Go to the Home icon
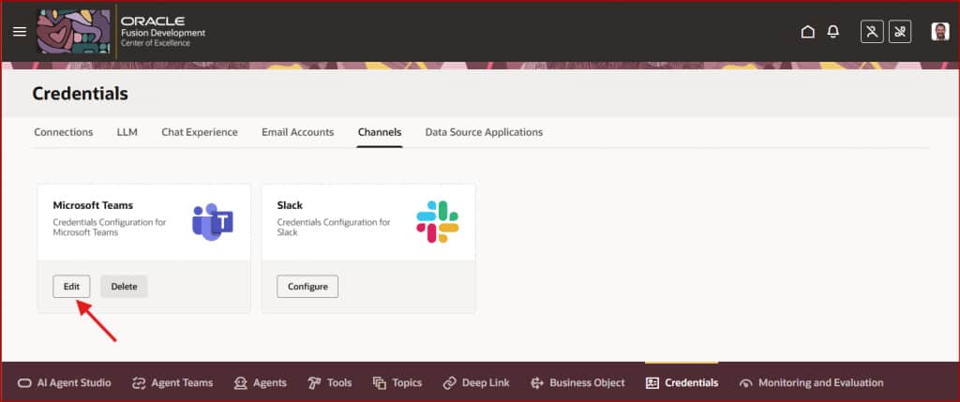Image resolution: width=960 pixels, height=402 pixels. [807, 32]
